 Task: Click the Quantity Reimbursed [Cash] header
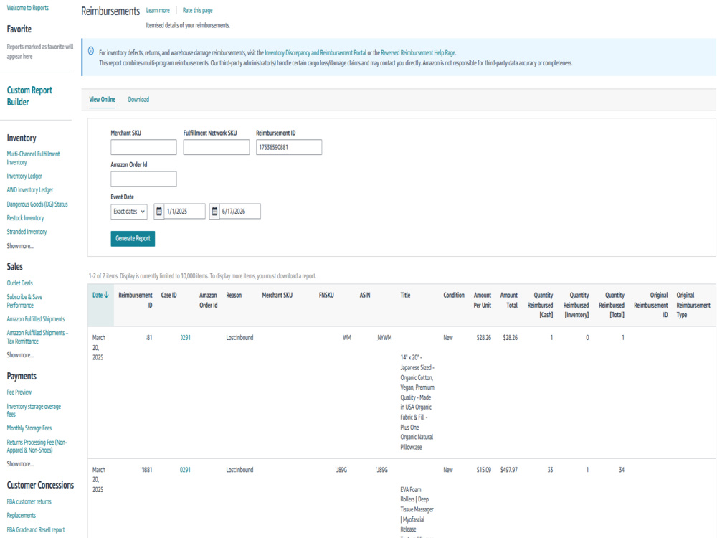541,305
